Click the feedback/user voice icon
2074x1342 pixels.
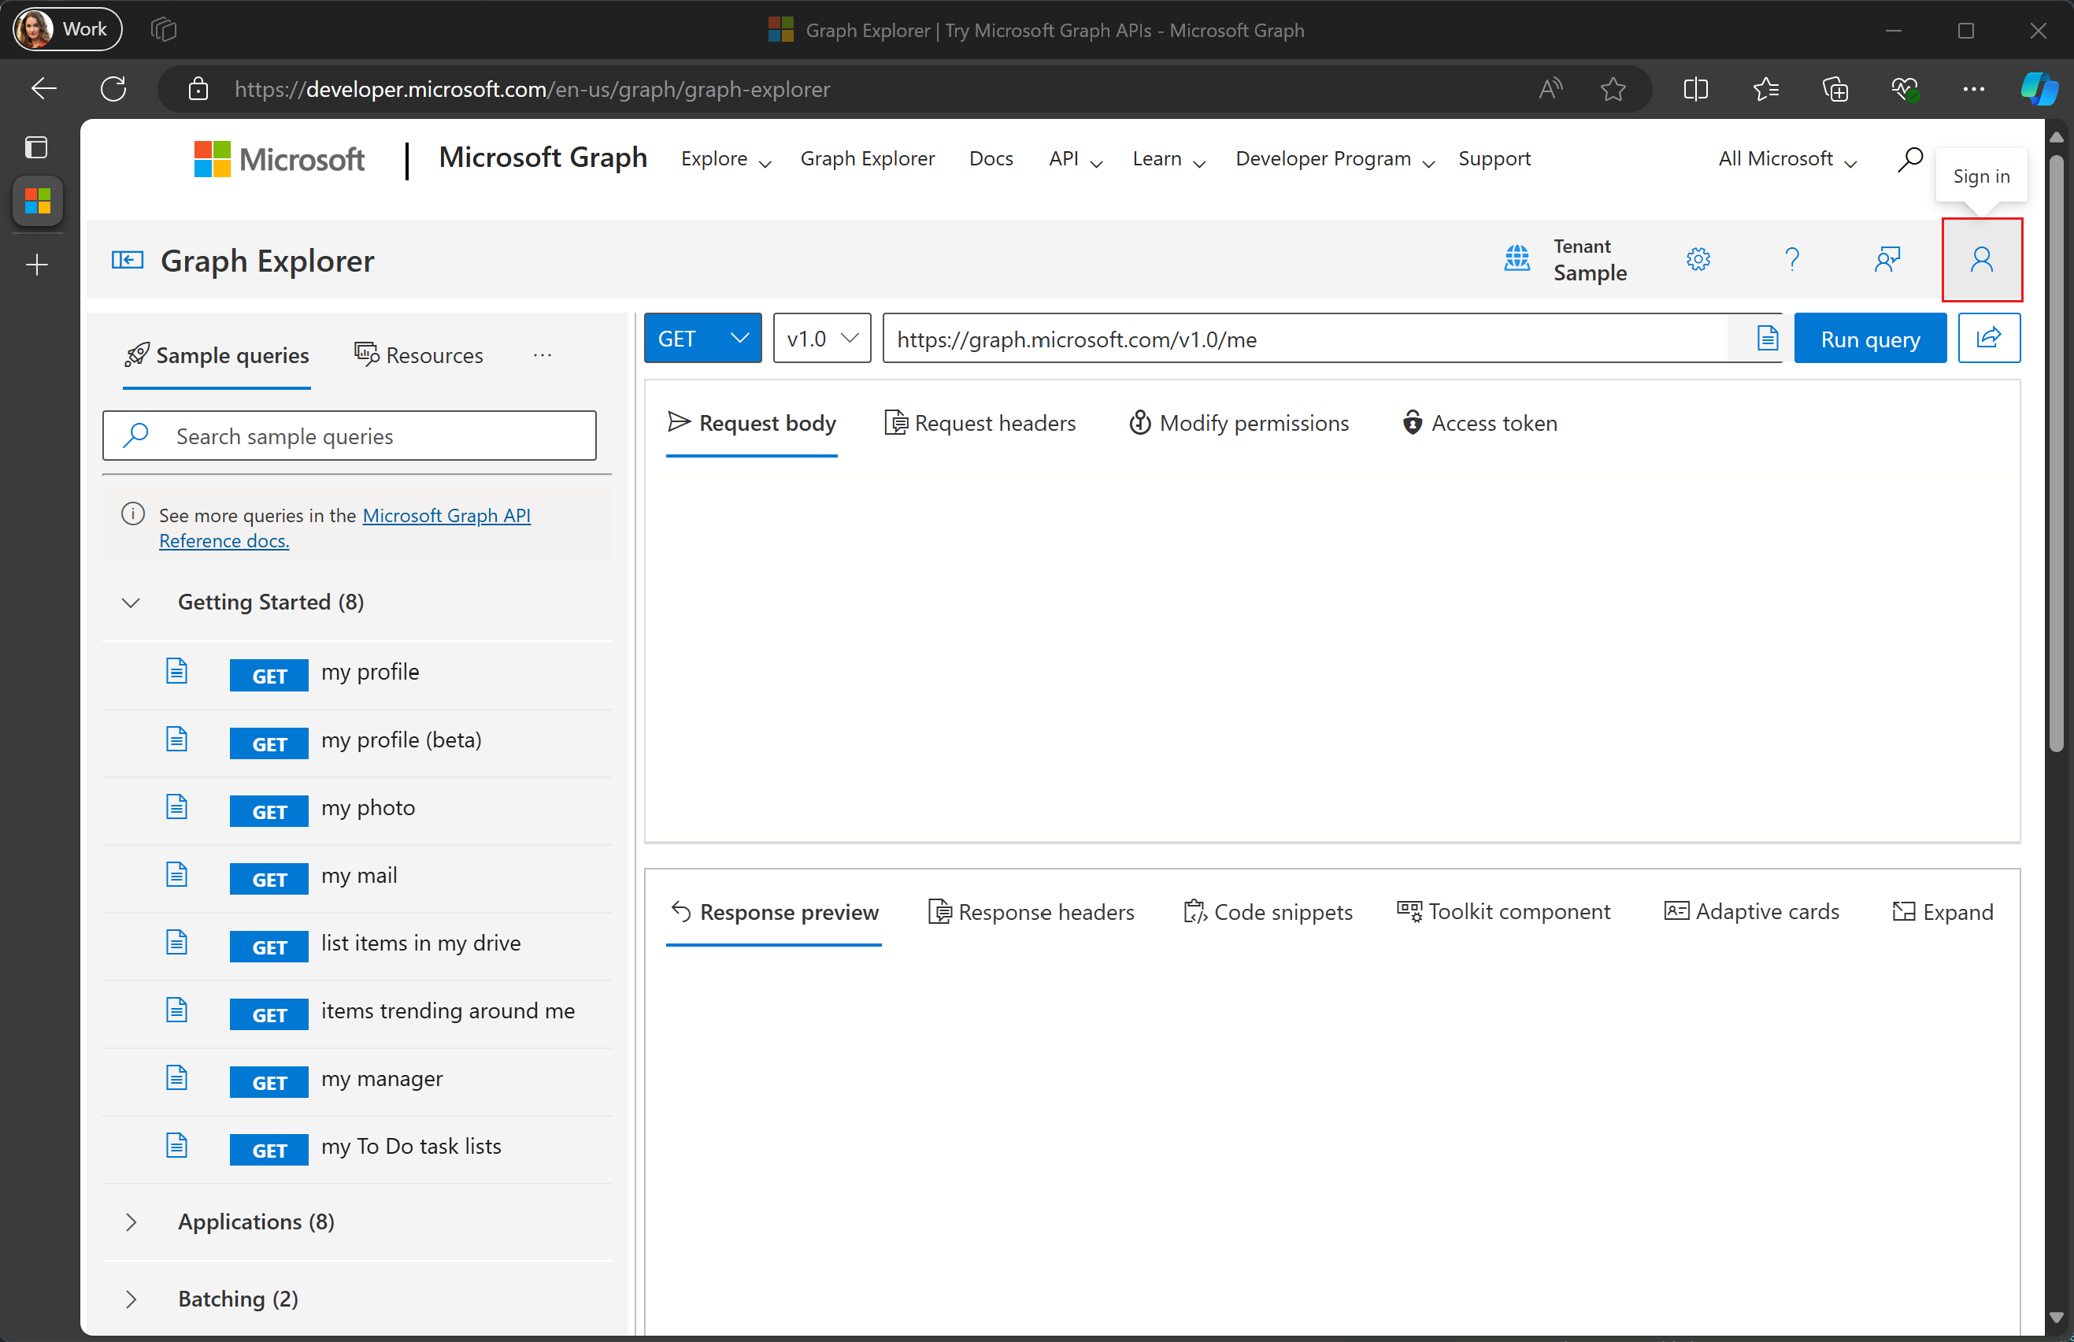pyautogui.click(x=1887, y=258)
